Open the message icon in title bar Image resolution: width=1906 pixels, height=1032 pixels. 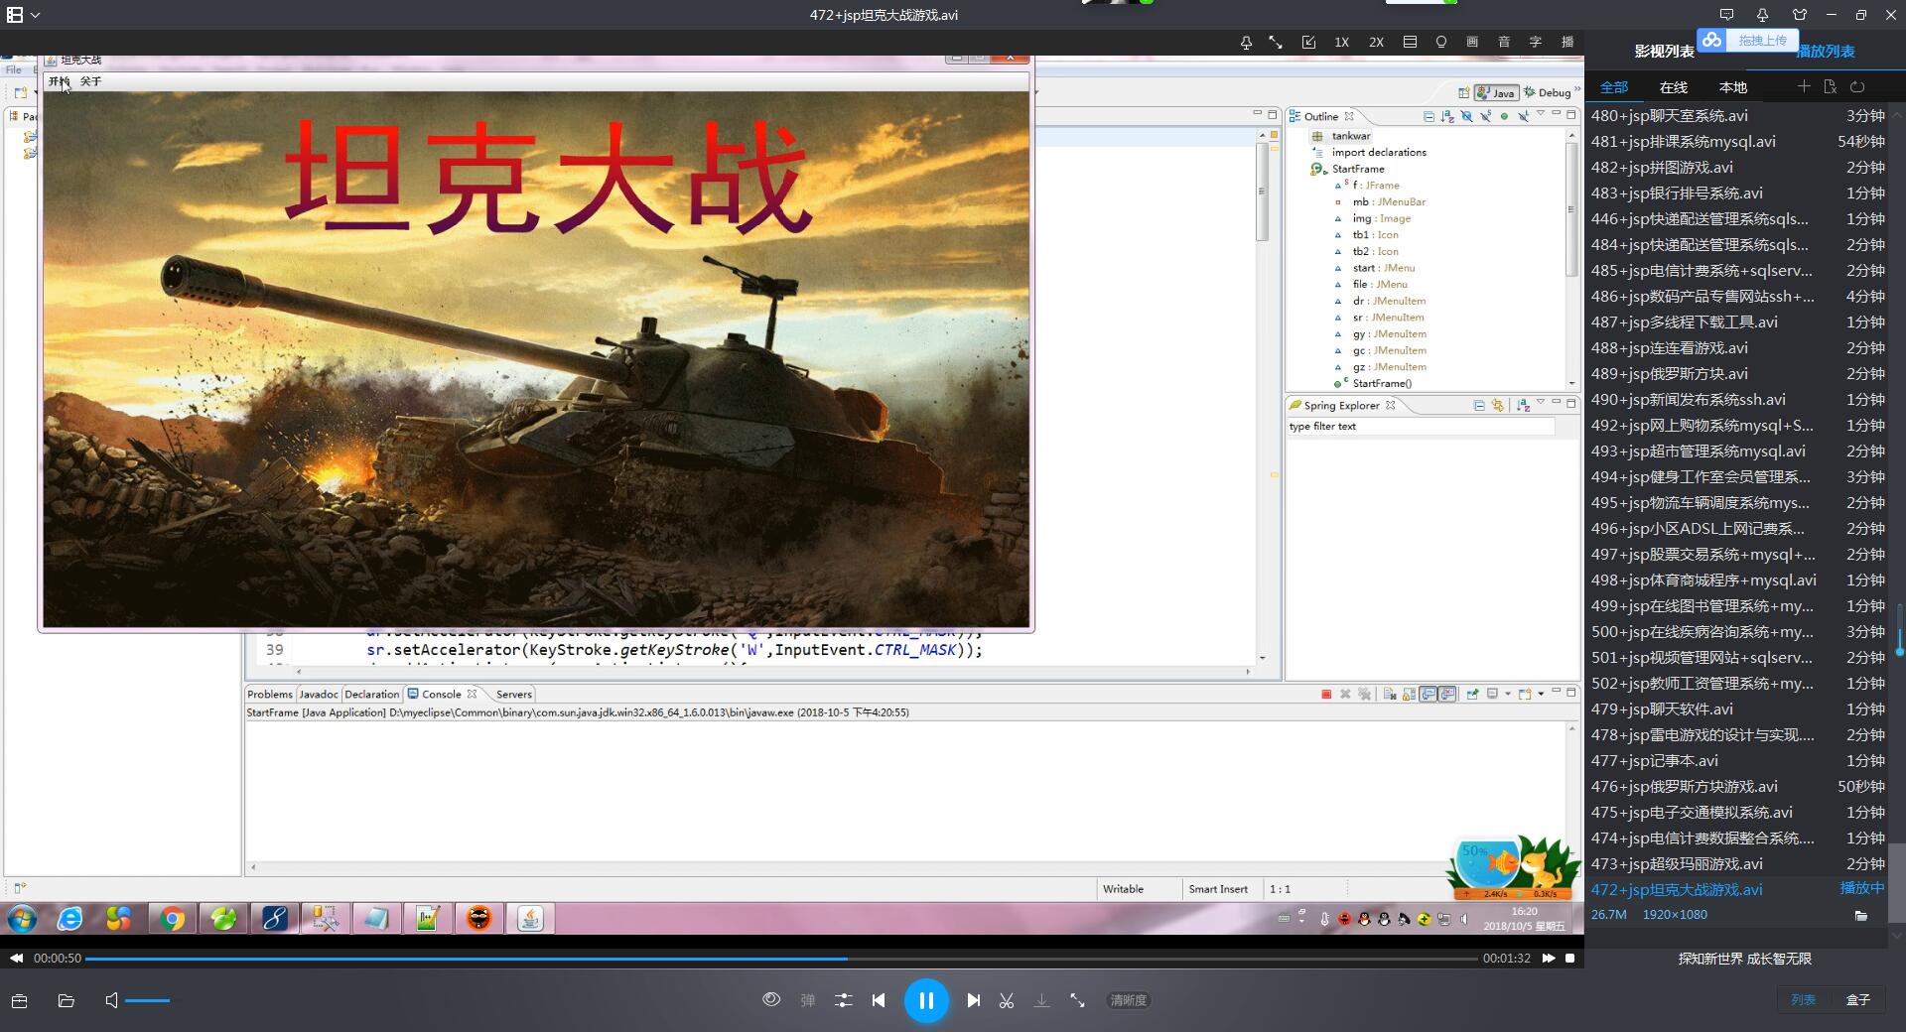(x=1727, y=15)
